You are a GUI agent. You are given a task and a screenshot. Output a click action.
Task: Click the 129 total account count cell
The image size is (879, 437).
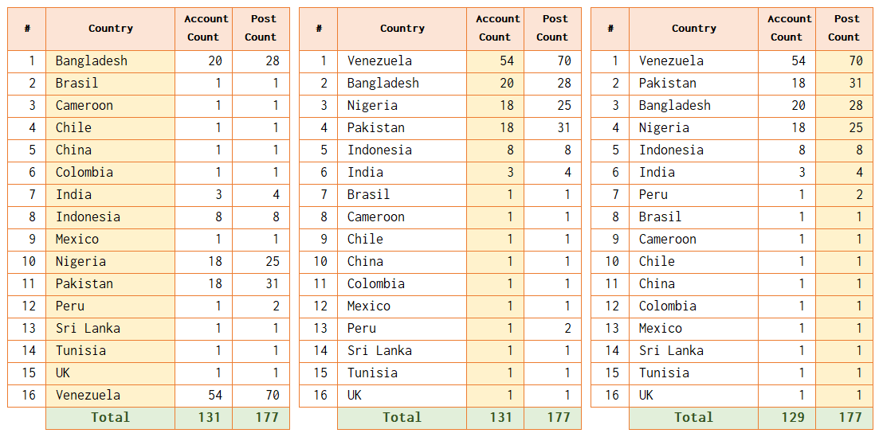pyautogui.click(x=787, y=418)
